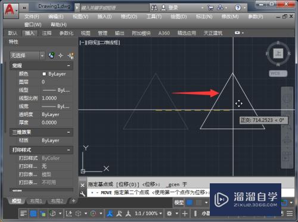Open the dropdown arrow next to workspace gear
This screenshot has width=298, height=222.
coord(176,214)
